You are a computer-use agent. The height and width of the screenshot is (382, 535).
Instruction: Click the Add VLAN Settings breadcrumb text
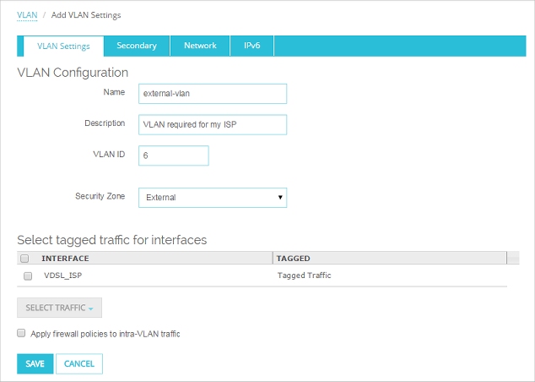click(85, 15)
